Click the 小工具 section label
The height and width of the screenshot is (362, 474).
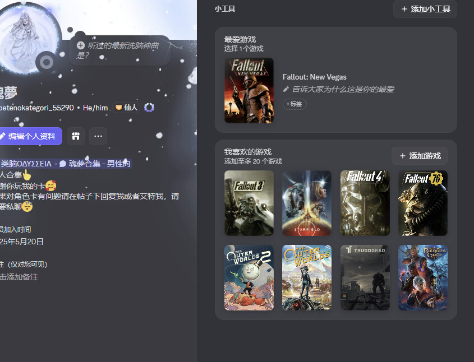tap(225, 9)
